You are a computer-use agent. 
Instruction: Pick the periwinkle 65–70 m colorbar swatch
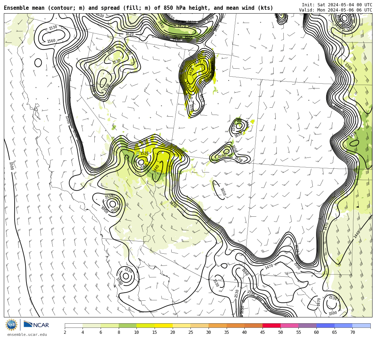[x=343, y=325]
